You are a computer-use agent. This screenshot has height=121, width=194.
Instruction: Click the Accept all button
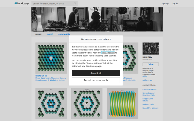96,73
